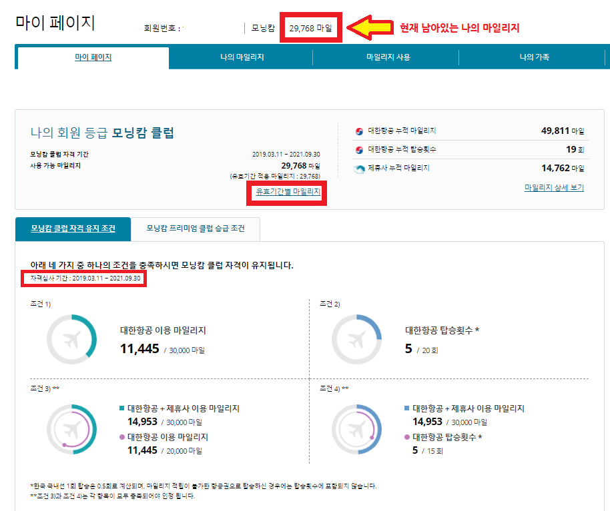Screen dimensions: 610x511
Task: Click the 조건 3)과 조건 4) footnote
Action: (112, 496)
